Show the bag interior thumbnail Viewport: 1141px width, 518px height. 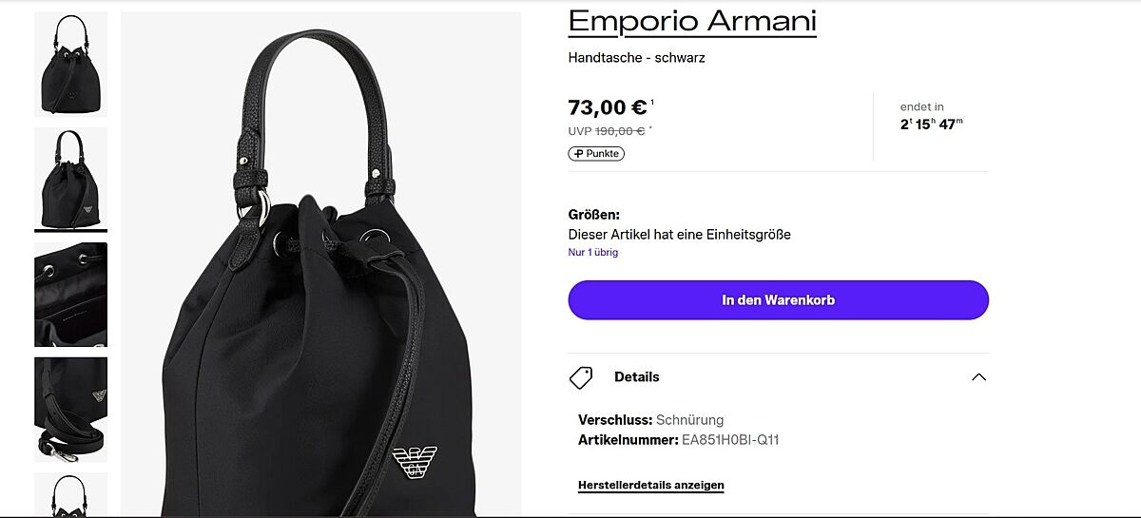click(70, 295)
